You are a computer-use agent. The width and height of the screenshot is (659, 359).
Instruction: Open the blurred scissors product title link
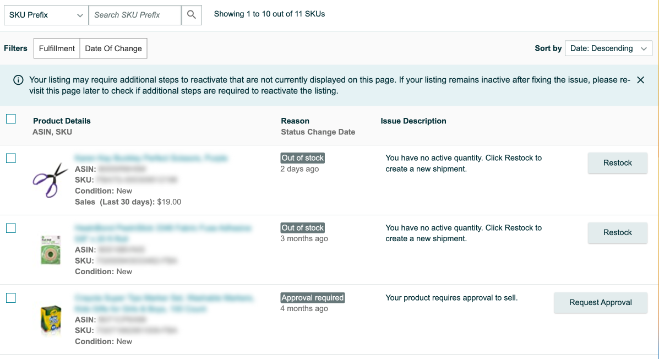[x=151, y=158]
